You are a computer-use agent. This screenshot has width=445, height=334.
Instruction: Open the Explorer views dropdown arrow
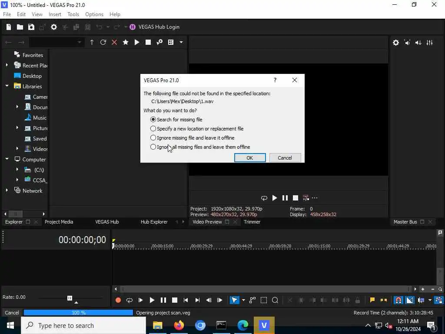(x=181, y=42)
